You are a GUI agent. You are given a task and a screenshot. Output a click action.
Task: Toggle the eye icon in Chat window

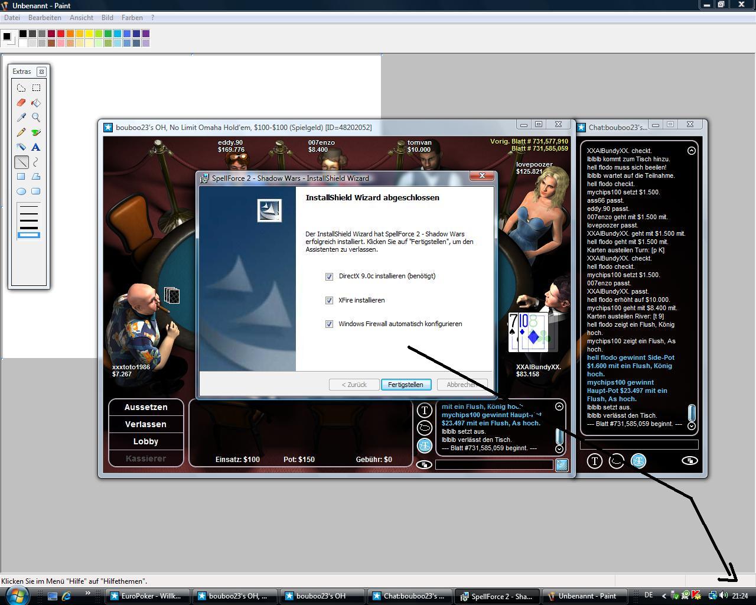pyautogui.click(x=690, y=461)
